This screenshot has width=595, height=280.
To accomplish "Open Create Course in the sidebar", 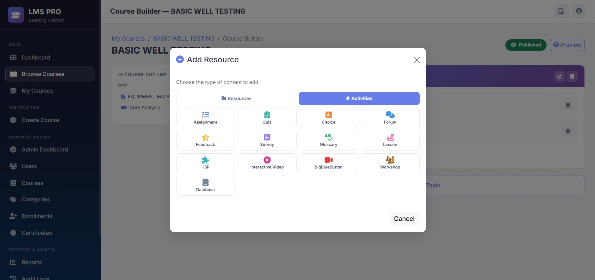I will click(x=50, y=120).
